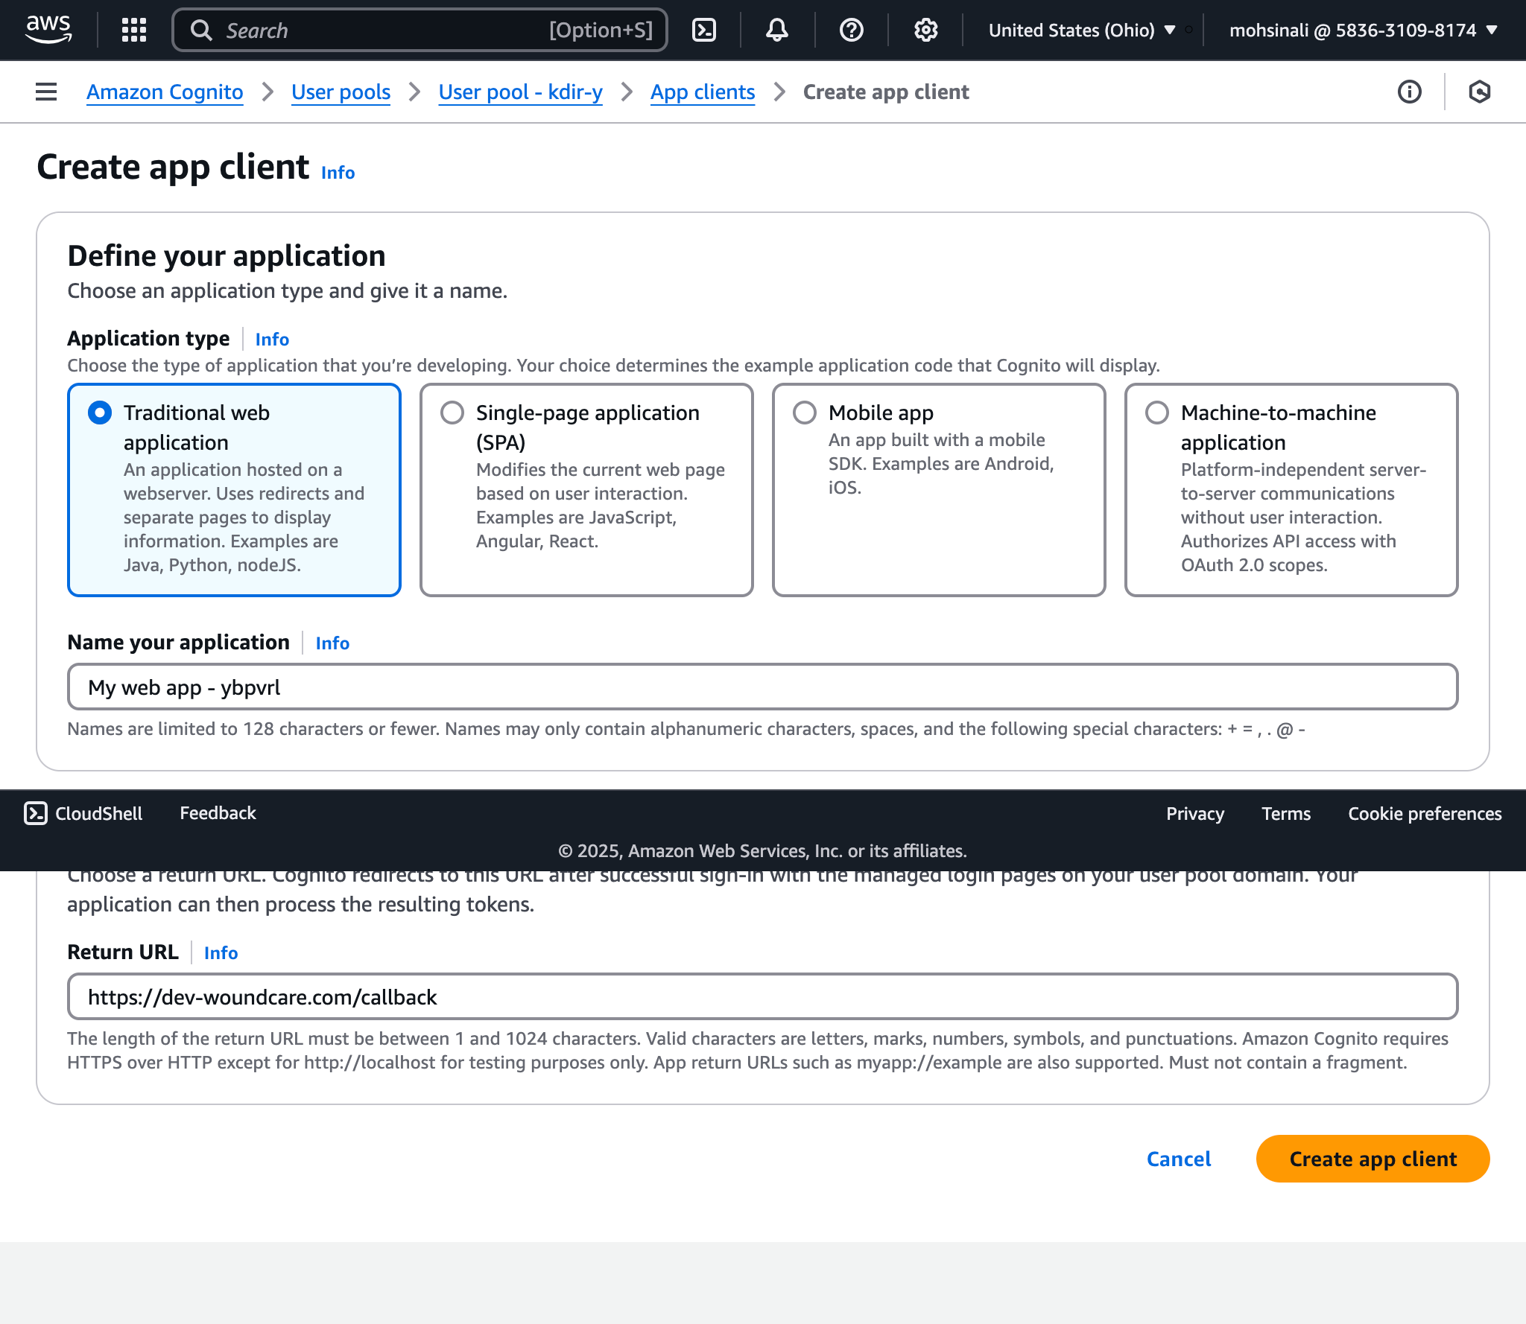Click Cancel to discard the app client
1526x1324 pixels.
pos(1178,1159)
